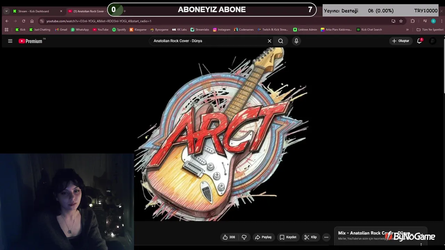The image size is (445, 250).
Task: Bookmark this page with the star
Action: [x=401, y=21]
